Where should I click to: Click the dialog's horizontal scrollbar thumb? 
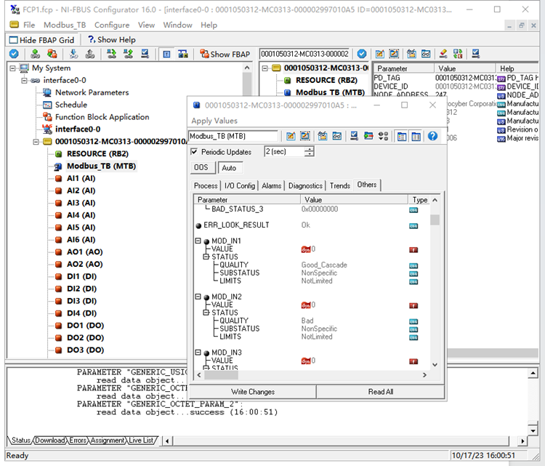point(222,375)
